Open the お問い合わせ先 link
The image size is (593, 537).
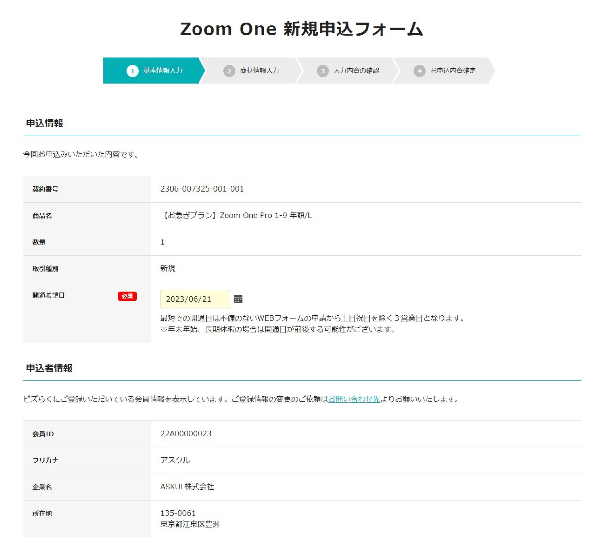point(354,399)
